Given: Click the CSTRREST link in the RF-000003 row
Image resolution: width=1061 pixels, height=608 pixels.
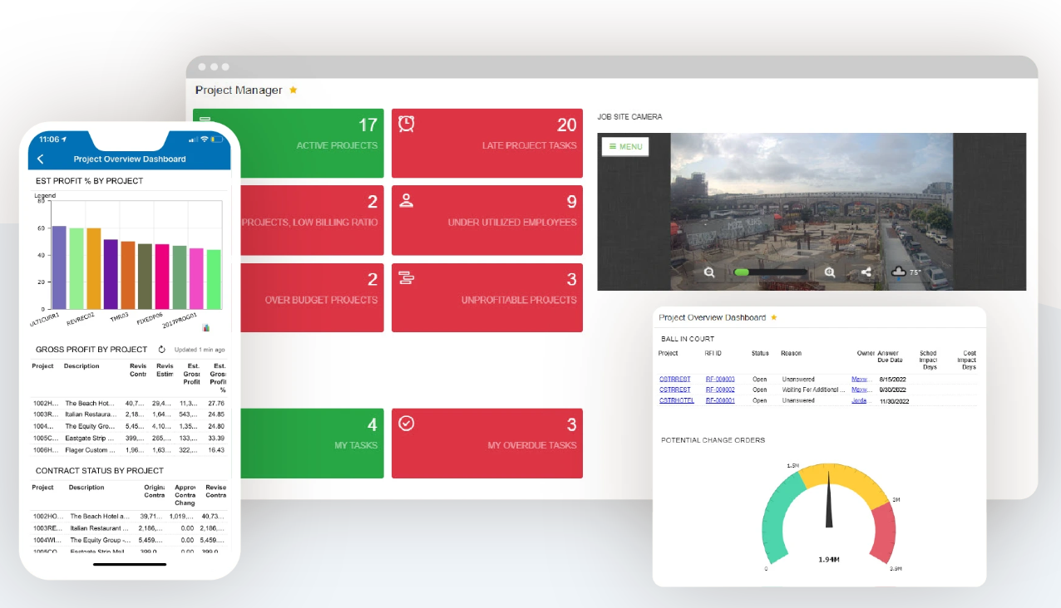Looking at the screenshot, I should point(675,379).
